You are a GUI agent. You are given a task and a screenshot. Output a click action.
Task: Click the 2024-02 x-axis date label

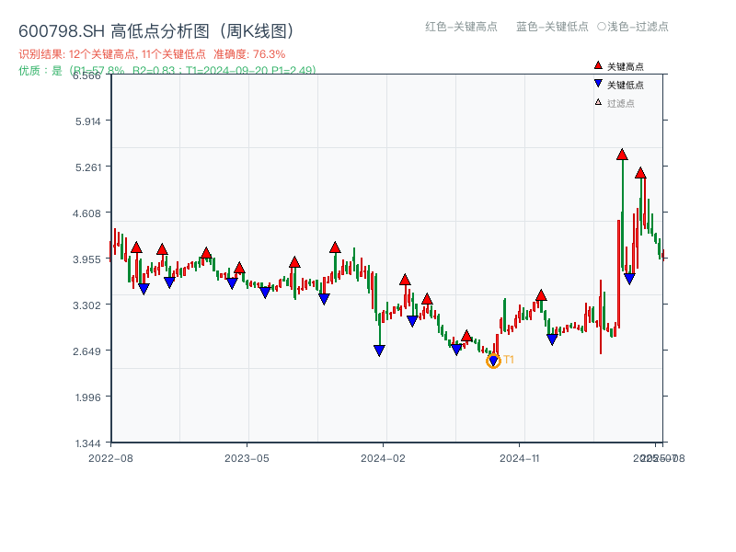click(383, 458)
